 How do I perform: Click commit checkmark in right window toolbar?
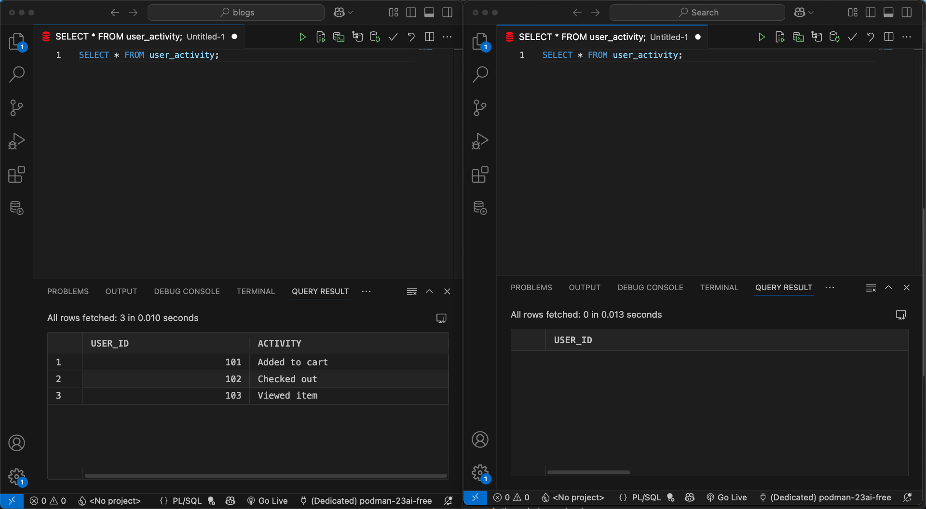pos(852,37)
